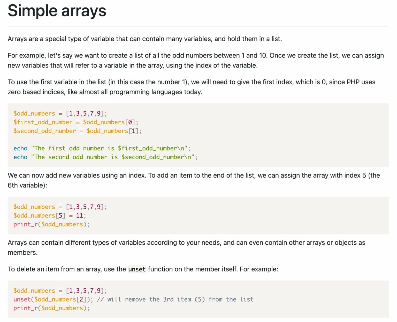
Task: Click the $first_odd_number assignment line
Action: pos(76,122)
